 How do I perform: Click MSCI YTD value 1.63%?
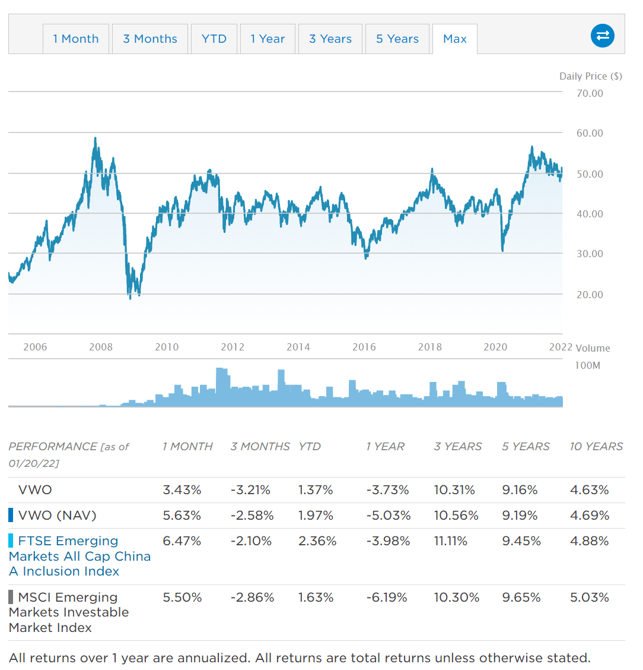tap(316, 597)
